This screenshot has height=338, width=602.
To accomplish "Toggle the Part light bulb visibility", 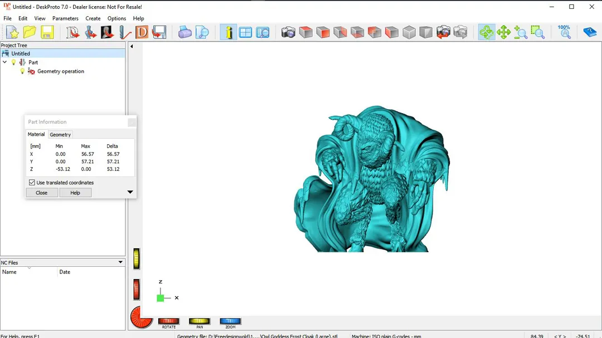I will [14, 62].
